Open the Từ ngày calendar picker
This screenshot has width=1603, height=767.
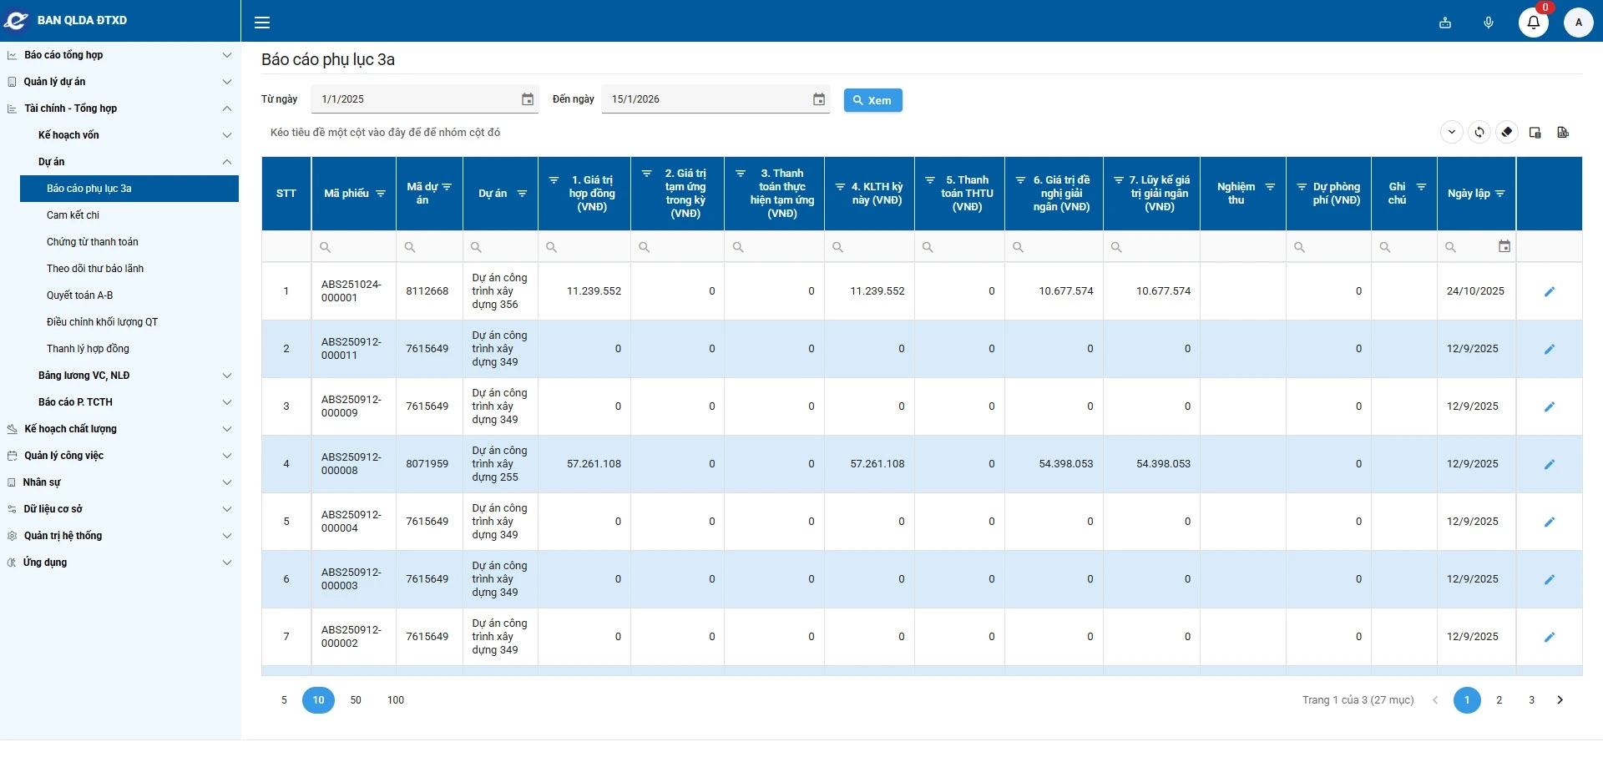point(528,99)
